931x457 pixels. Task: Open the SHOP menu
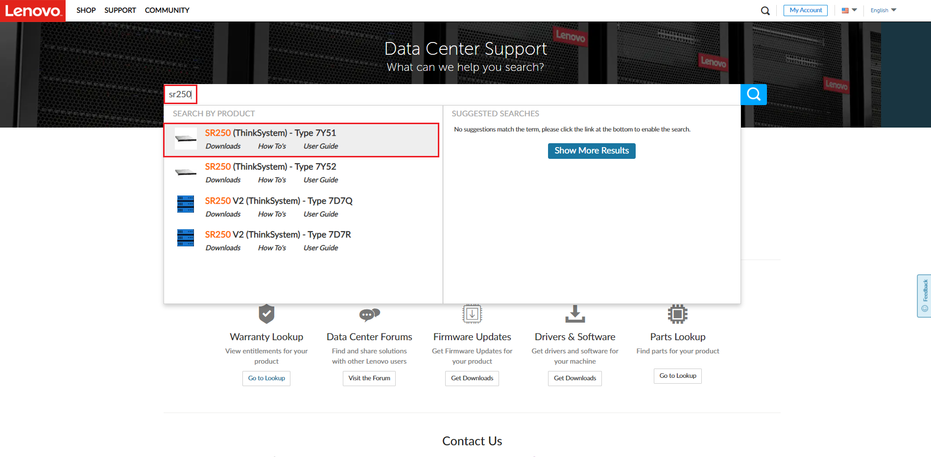coord(86,10)
